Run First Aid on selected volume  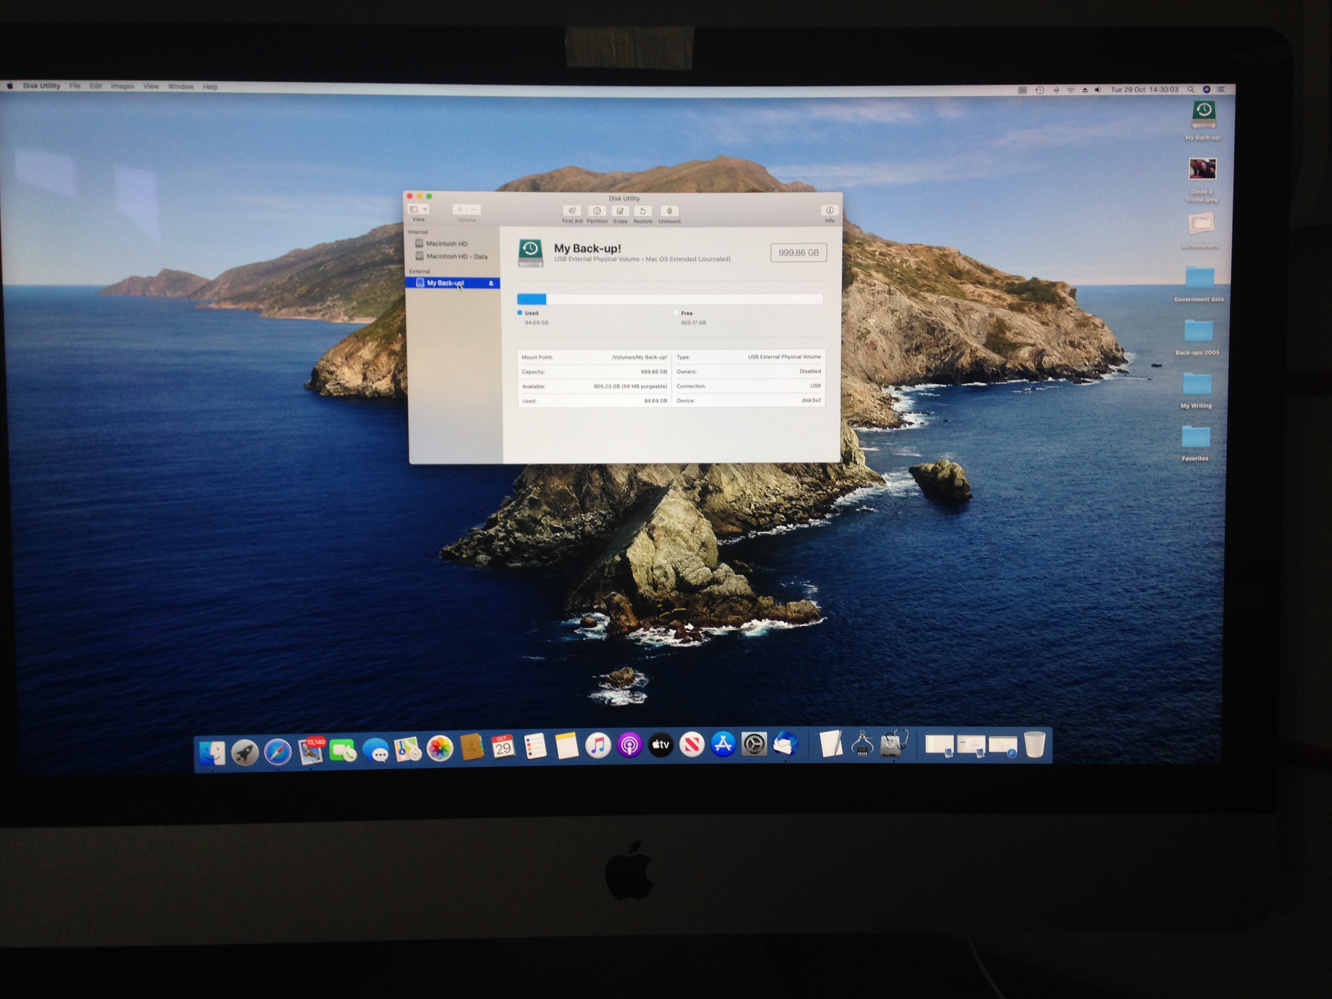coord(571,211)
